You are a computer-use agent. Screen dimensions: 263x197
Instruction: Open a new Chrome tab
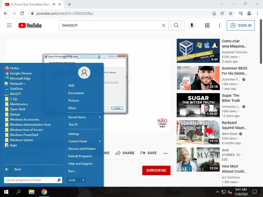(69, 4)
